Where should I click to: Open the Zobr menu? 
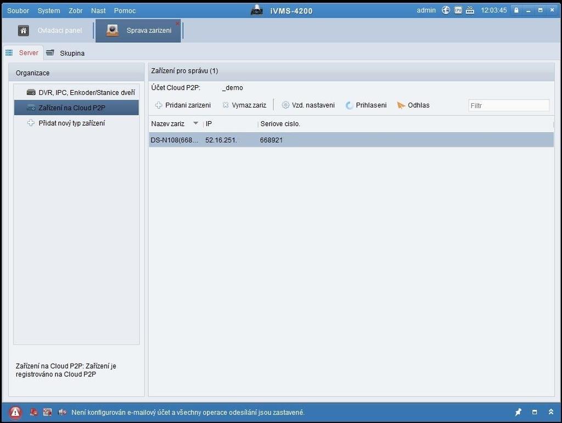(x=76, y=11)
